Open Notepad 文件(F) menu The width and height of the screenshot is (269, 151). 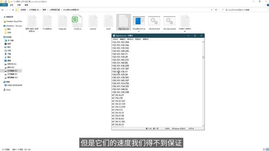pyautogui.click(x=115, y=39)
